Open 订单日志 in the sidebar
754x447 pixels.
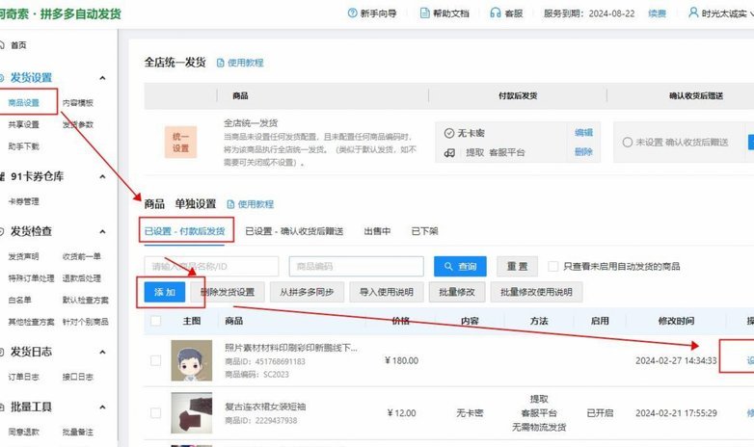pyautogui.click(x=23, y=377)
